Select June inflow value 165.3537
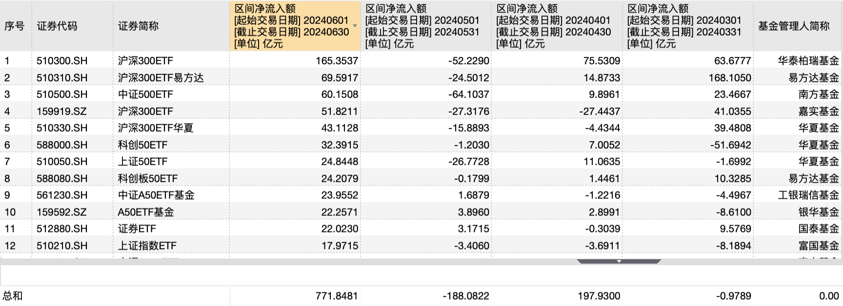 click(337, 61)
